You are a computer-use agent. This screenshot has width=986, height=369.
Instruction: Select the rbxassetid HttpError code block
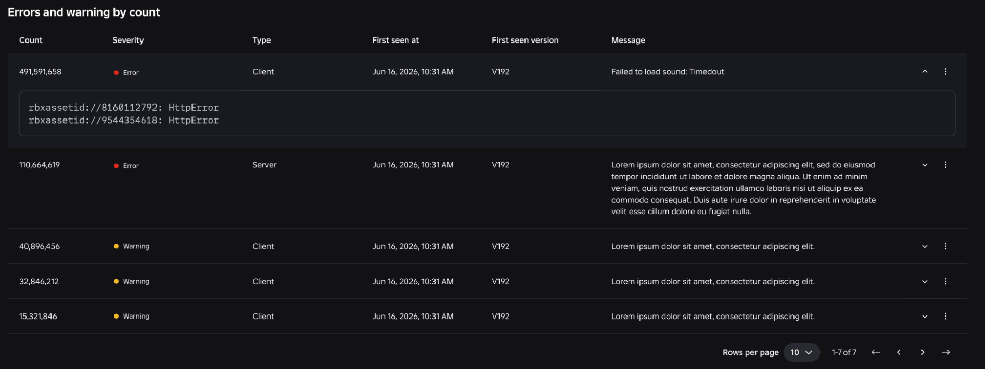(487, 114)
